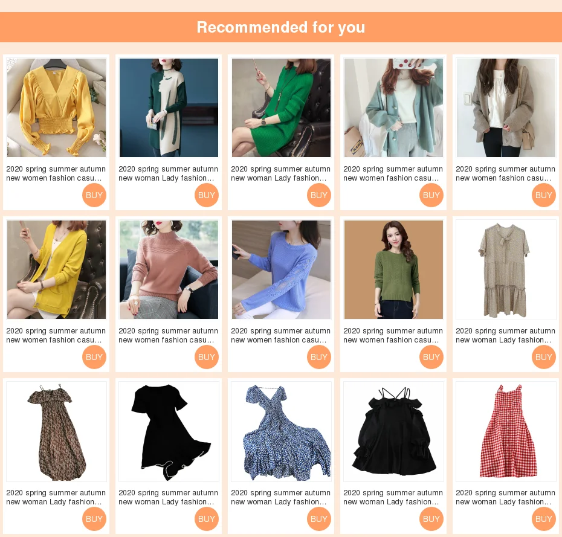The width and height of the screenshot is (562, 537).
Task: Open the yellow V-neck blouse image
Action: [x=56, y=108]
